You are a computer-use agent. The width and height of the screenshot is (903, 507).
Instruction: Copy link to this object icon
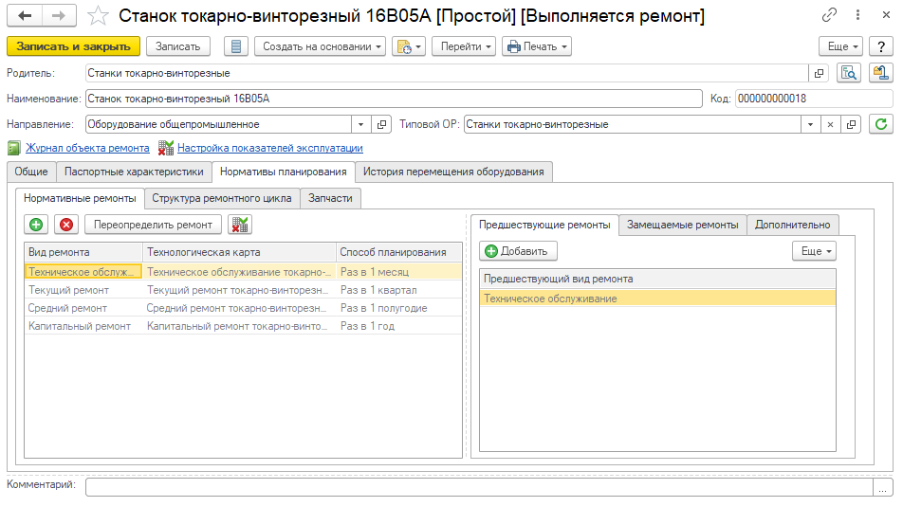coord(830,16)
